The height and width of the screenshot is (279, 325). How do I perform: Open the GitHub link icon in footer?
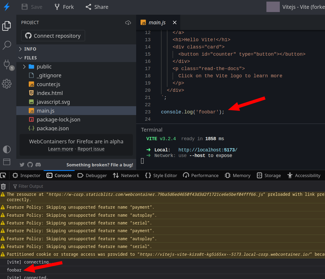coord(30,165)
